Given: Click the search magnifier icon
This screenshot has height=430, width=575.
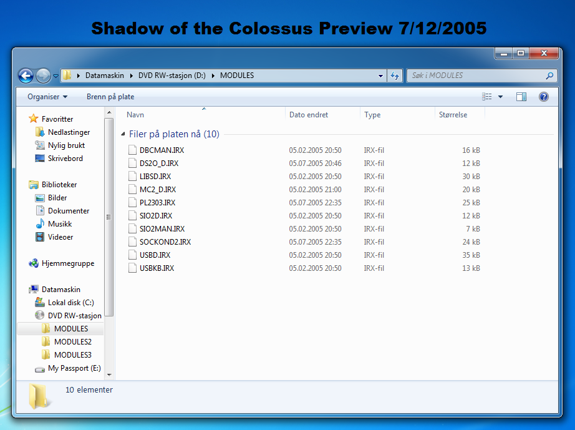Looking at the screenshot, I should point(549,76).
